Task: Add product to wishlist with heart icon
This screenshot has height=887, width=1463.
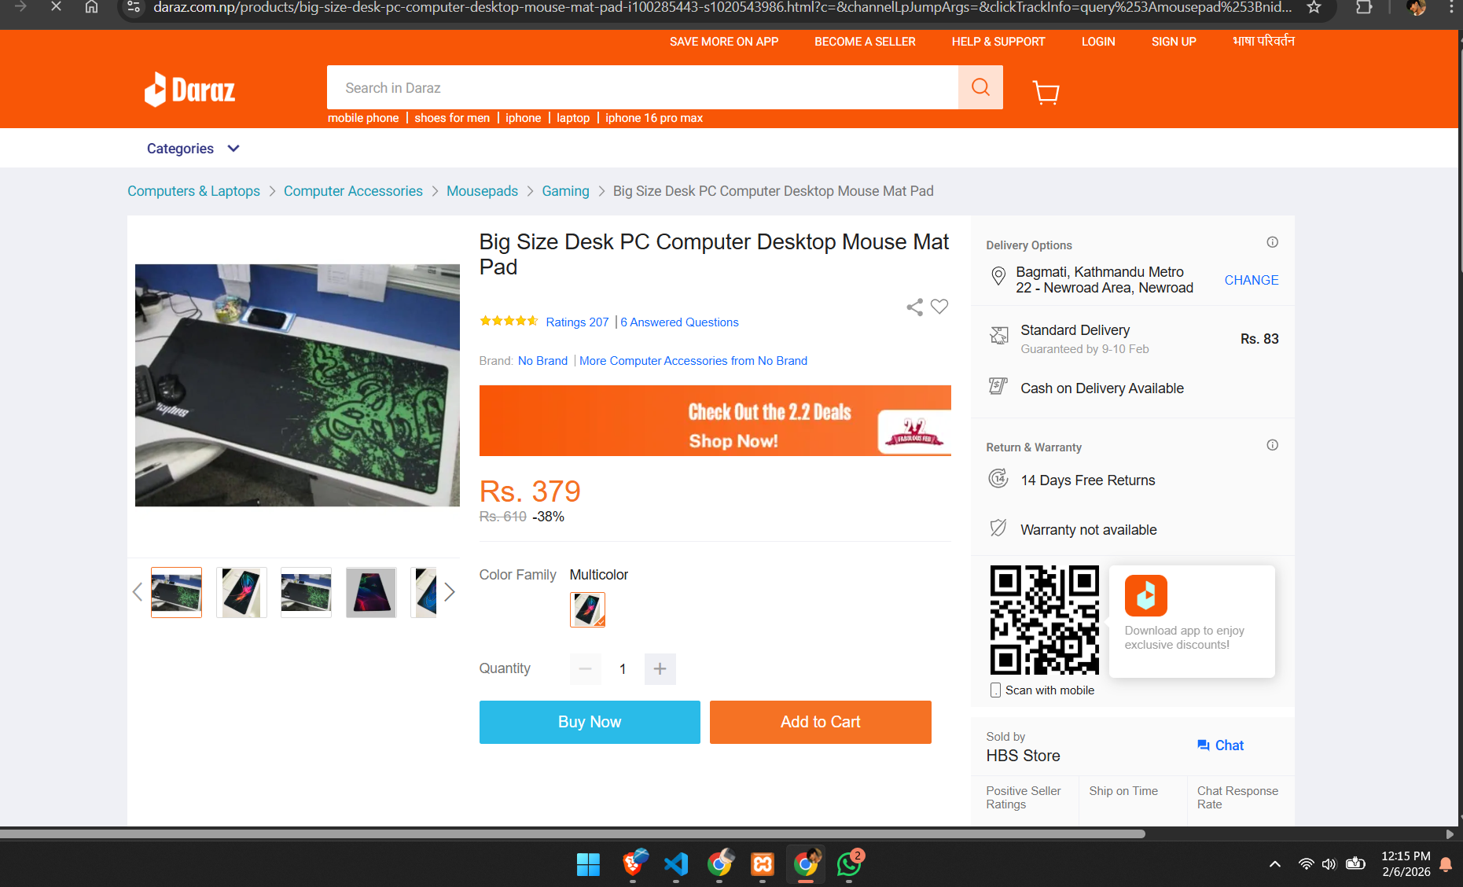Action: pos(939,307)
